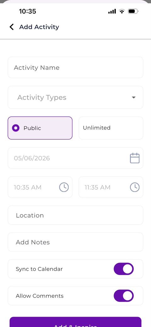The width and height of the screenshot is (151, 327).
Task: Focus the Location input field
Action: pos(75,215)
